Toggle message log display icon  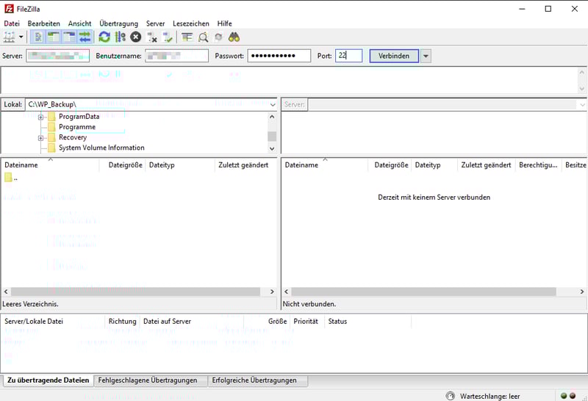coord(38,37)
